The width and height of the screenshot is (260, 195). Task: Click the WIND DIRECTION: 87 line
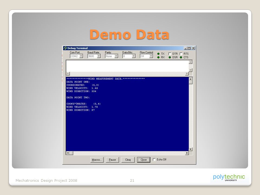coord(81,110)
